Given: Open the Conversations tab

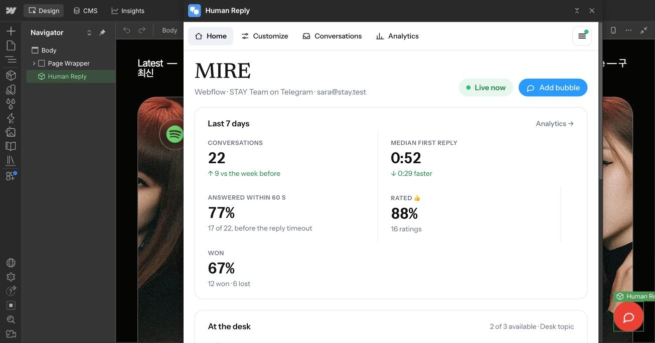Looking at the screenshot, I should 332,36.
